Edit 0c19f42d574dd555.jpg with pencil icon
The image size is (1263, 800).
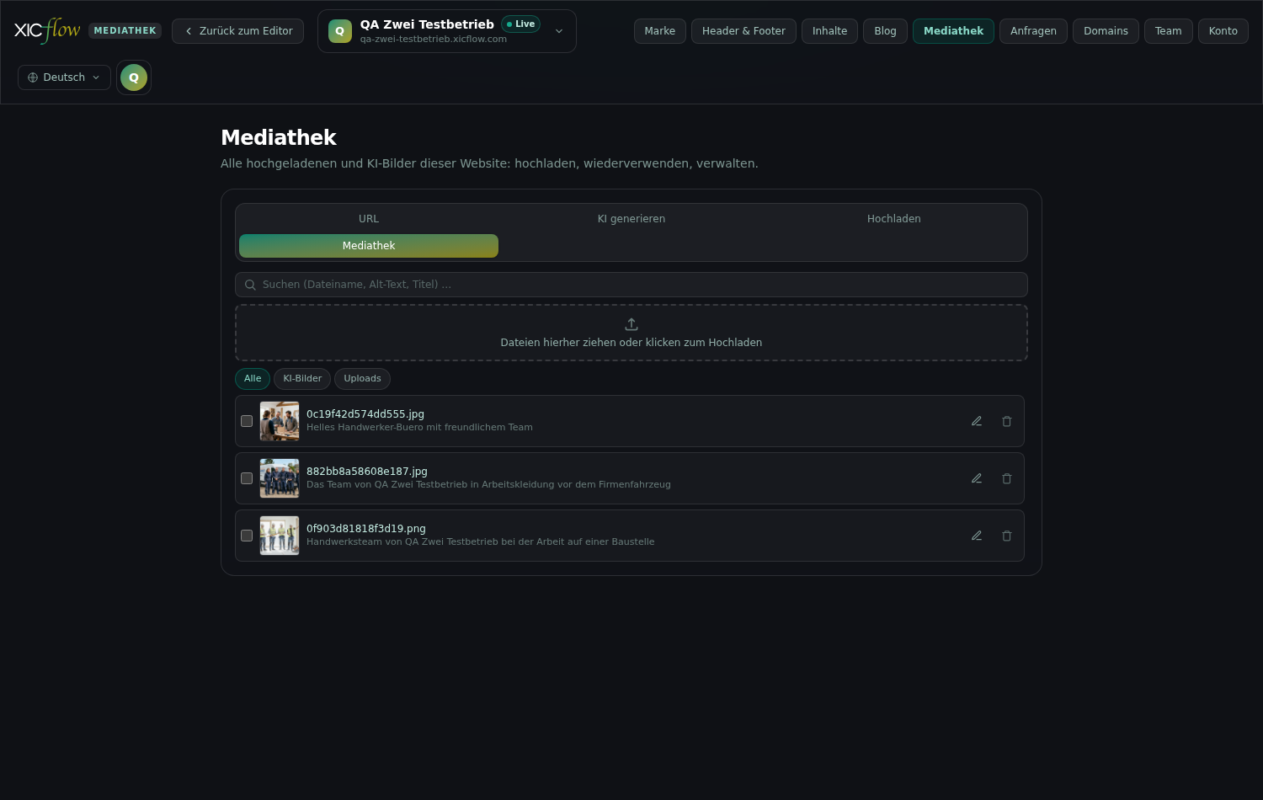point(977,421)
